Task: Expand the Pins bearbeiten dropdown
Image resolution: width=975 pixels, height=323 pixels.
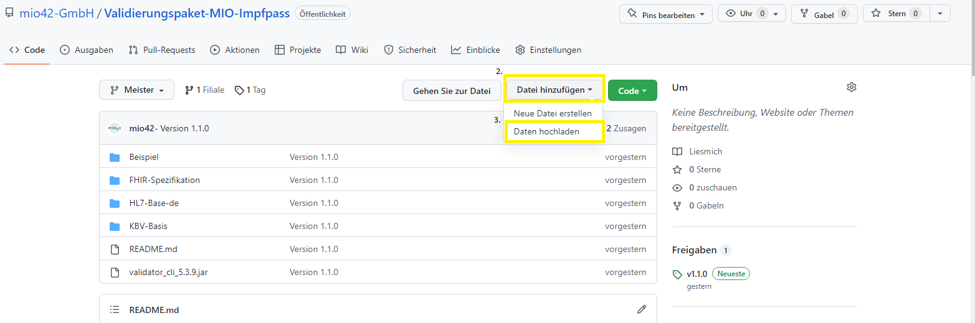Action: [x=665, y=14]
